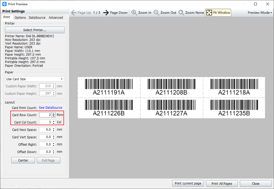Viewport: 274px width, 189px height.
Task: Click the Print Preview app icon
Action: 4,4
